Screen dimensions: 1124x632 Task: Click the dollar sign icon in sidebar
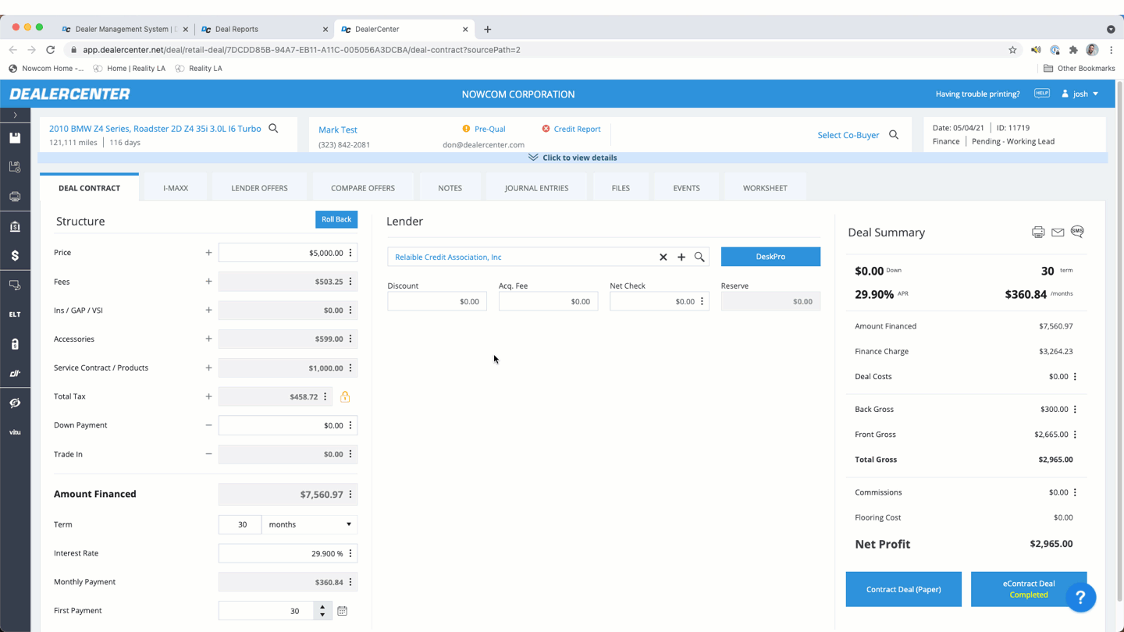15,256
